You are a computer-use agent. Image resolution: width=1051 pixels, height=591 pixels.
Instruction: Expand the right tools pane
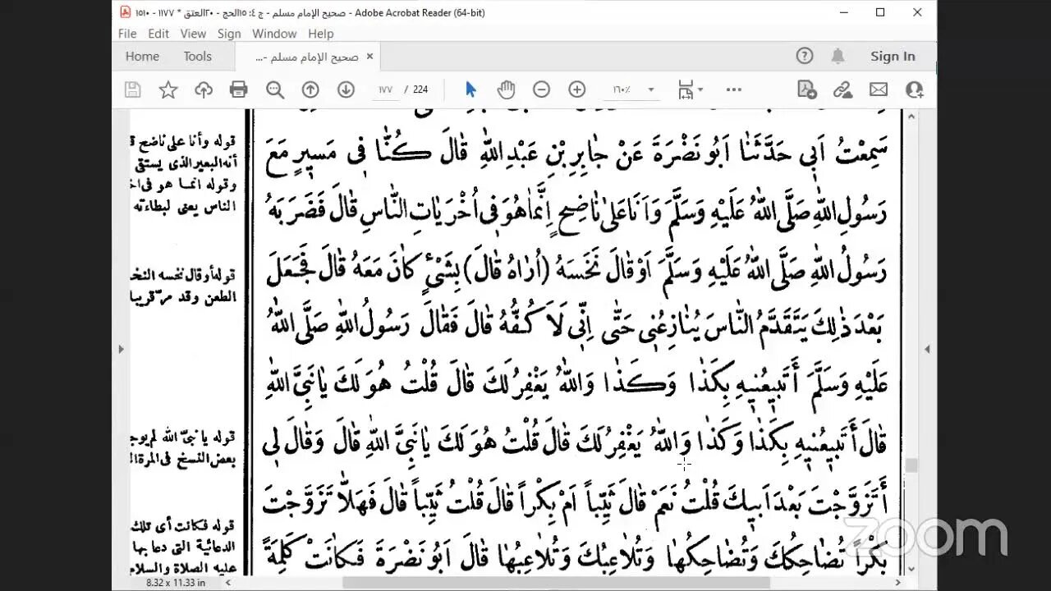927,349
